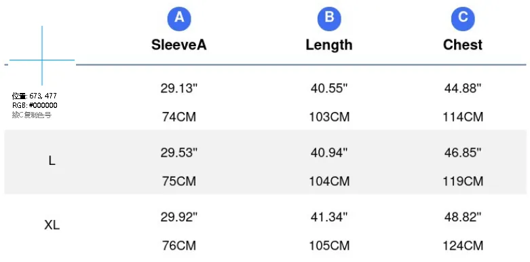The image size is (530, 262).
Task: Click the 103CM length value
Action: [329, 117]
